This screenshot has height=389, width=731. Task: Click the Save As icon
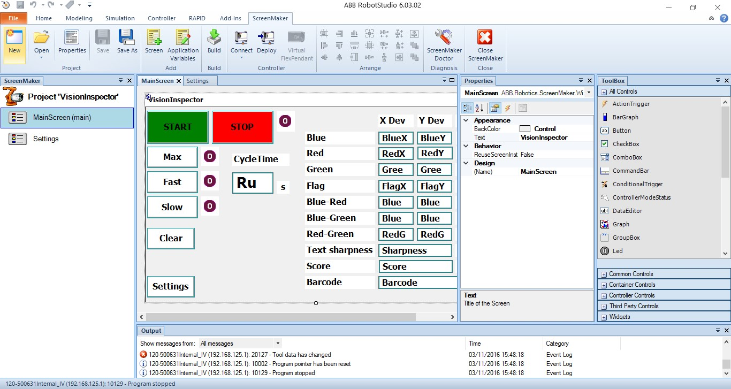[127, 37]
